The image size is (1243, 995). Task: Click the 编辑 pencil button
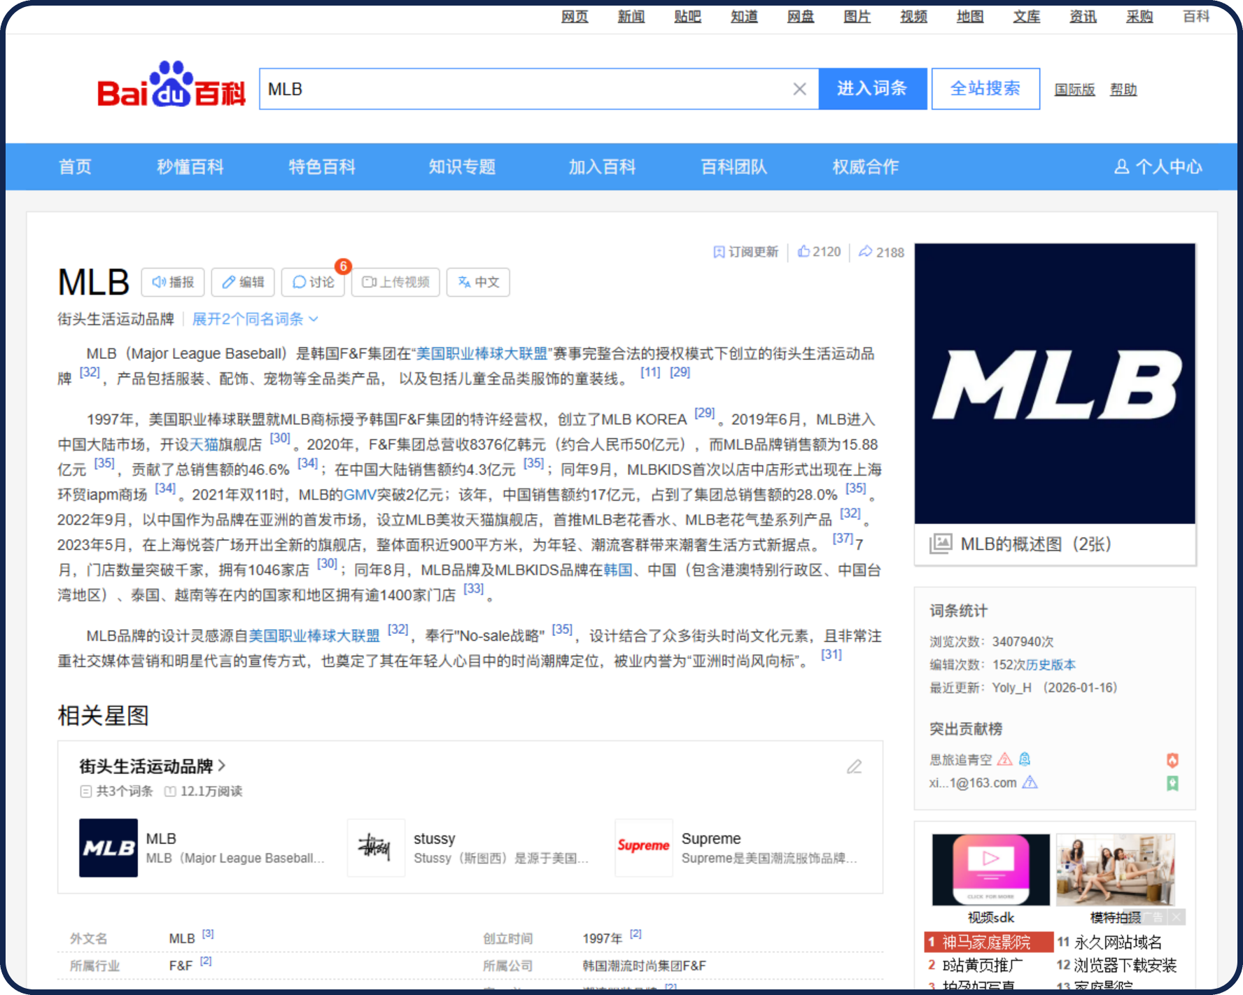point(243,282)
